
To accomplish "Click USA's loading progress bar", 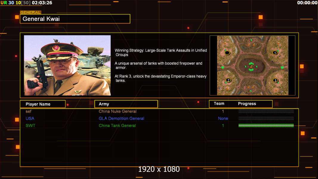I will (x=266, y=118).
